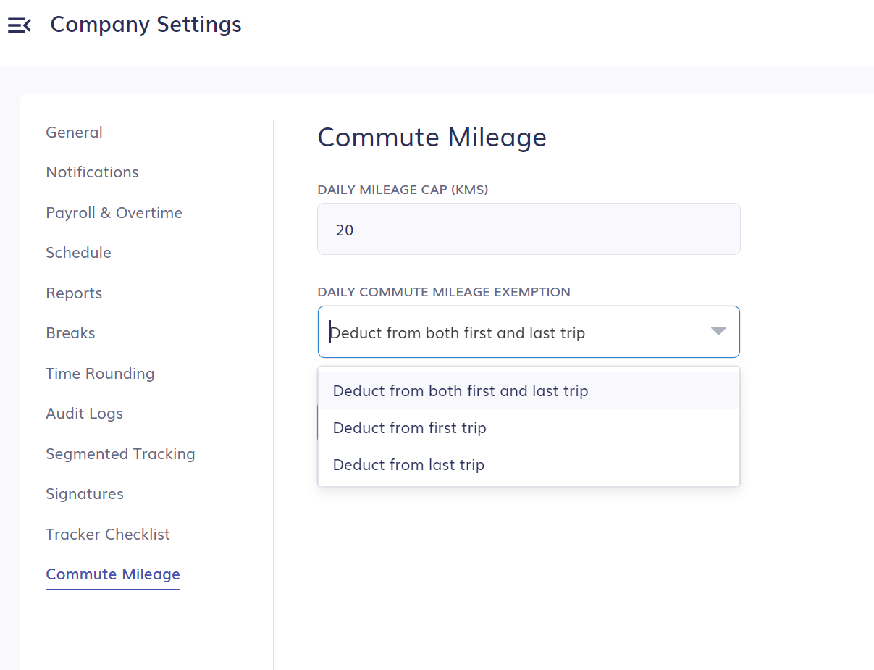Open the General settings section
The height and width of the screenshot is (670, 874).
point(74,132)
